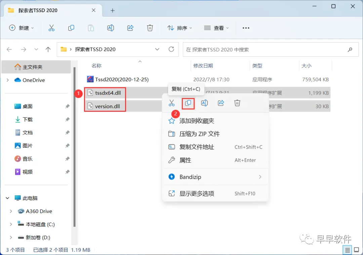
Task: Sort by the 名称 column header
Action: click(96, 66)
